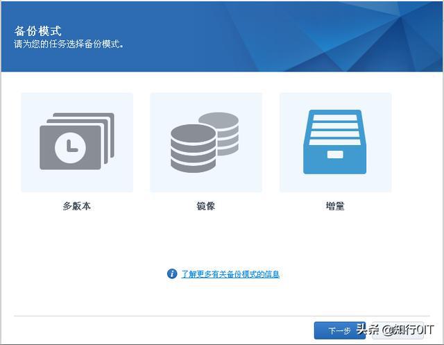Click the blue info circle icon
This screenshot has height=345, width=444.
172,274
